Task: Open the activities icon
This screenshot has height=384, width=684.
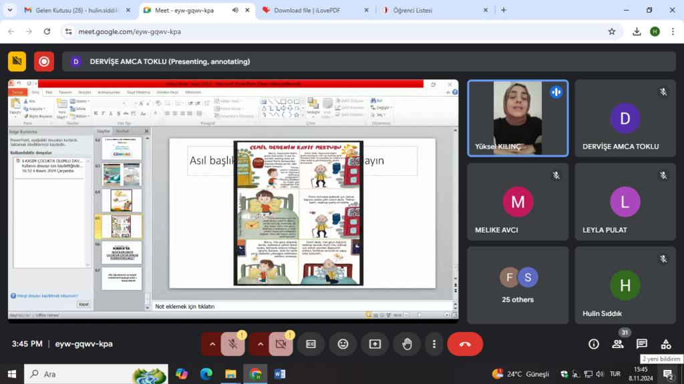Action: tap(665, 344)
